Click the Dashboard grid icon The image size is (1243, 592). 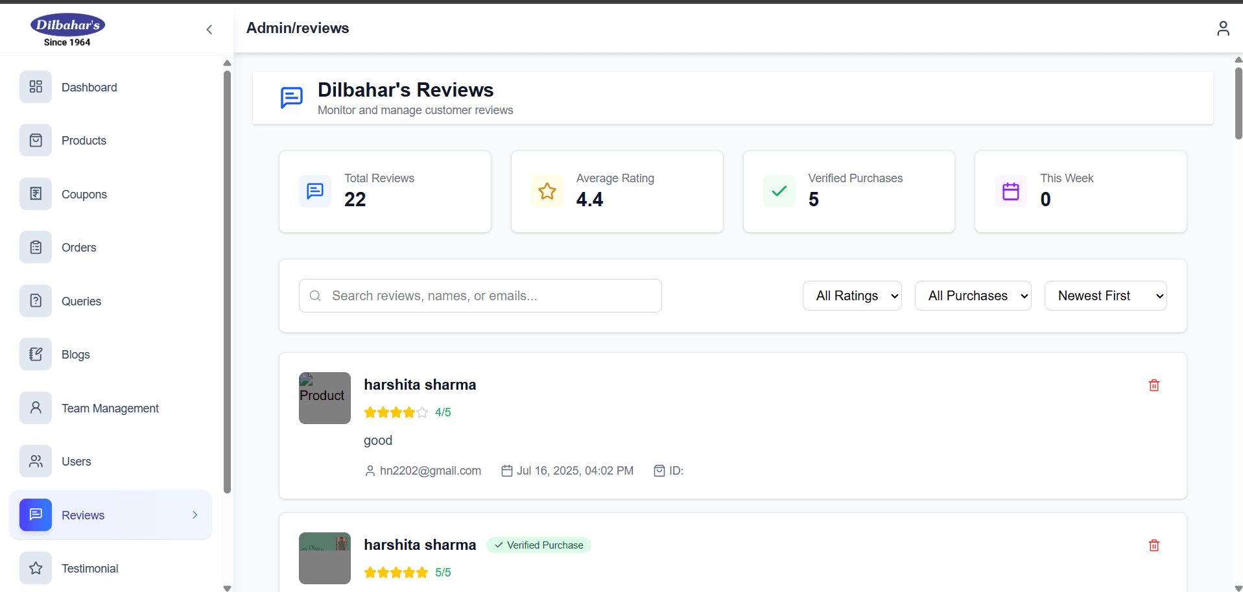pos(36,87)
